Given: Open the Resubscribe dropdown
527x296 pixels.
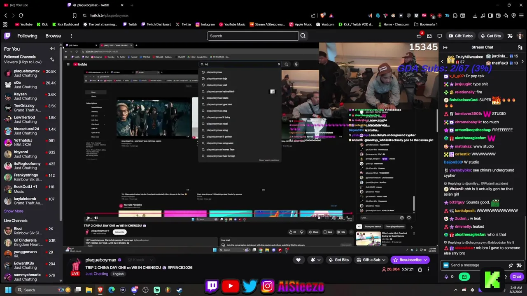Looking at the screenshot, I should click(425, 260).
